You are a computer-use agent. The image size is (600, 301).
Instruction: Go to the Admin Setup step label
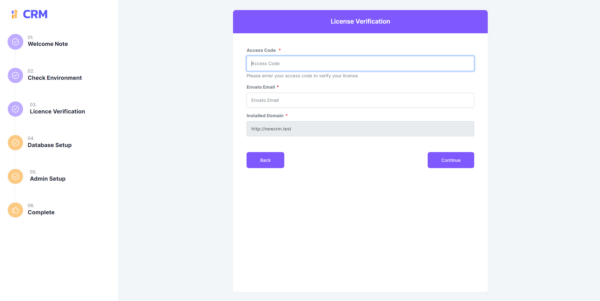tap(47, 179)
